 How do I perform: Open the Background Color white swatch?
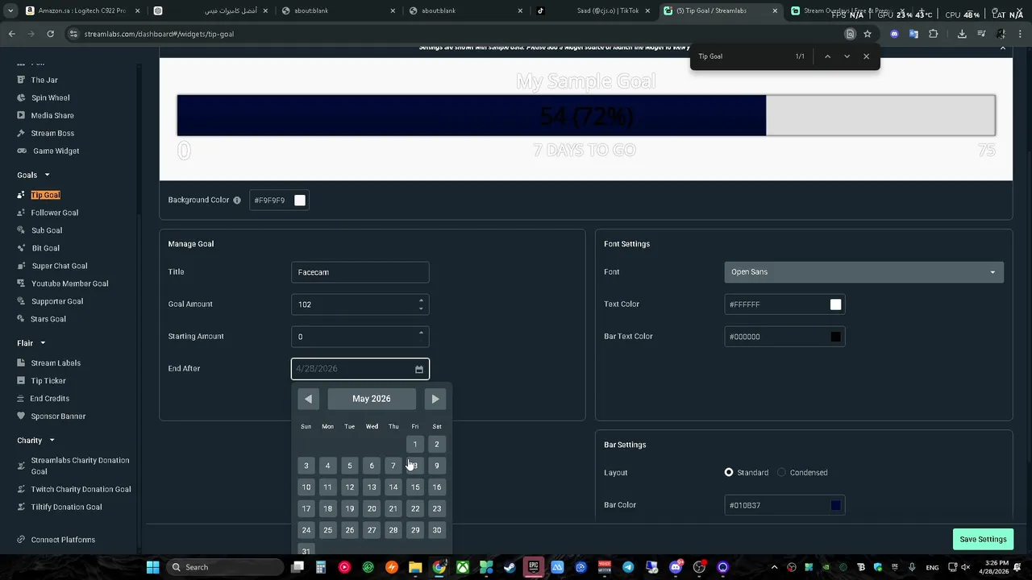click(300, 200)
